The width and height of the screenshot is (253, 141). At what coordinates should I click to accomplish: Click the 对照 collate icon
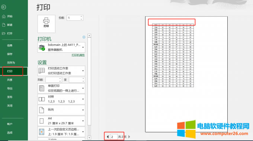coord(42,99)
